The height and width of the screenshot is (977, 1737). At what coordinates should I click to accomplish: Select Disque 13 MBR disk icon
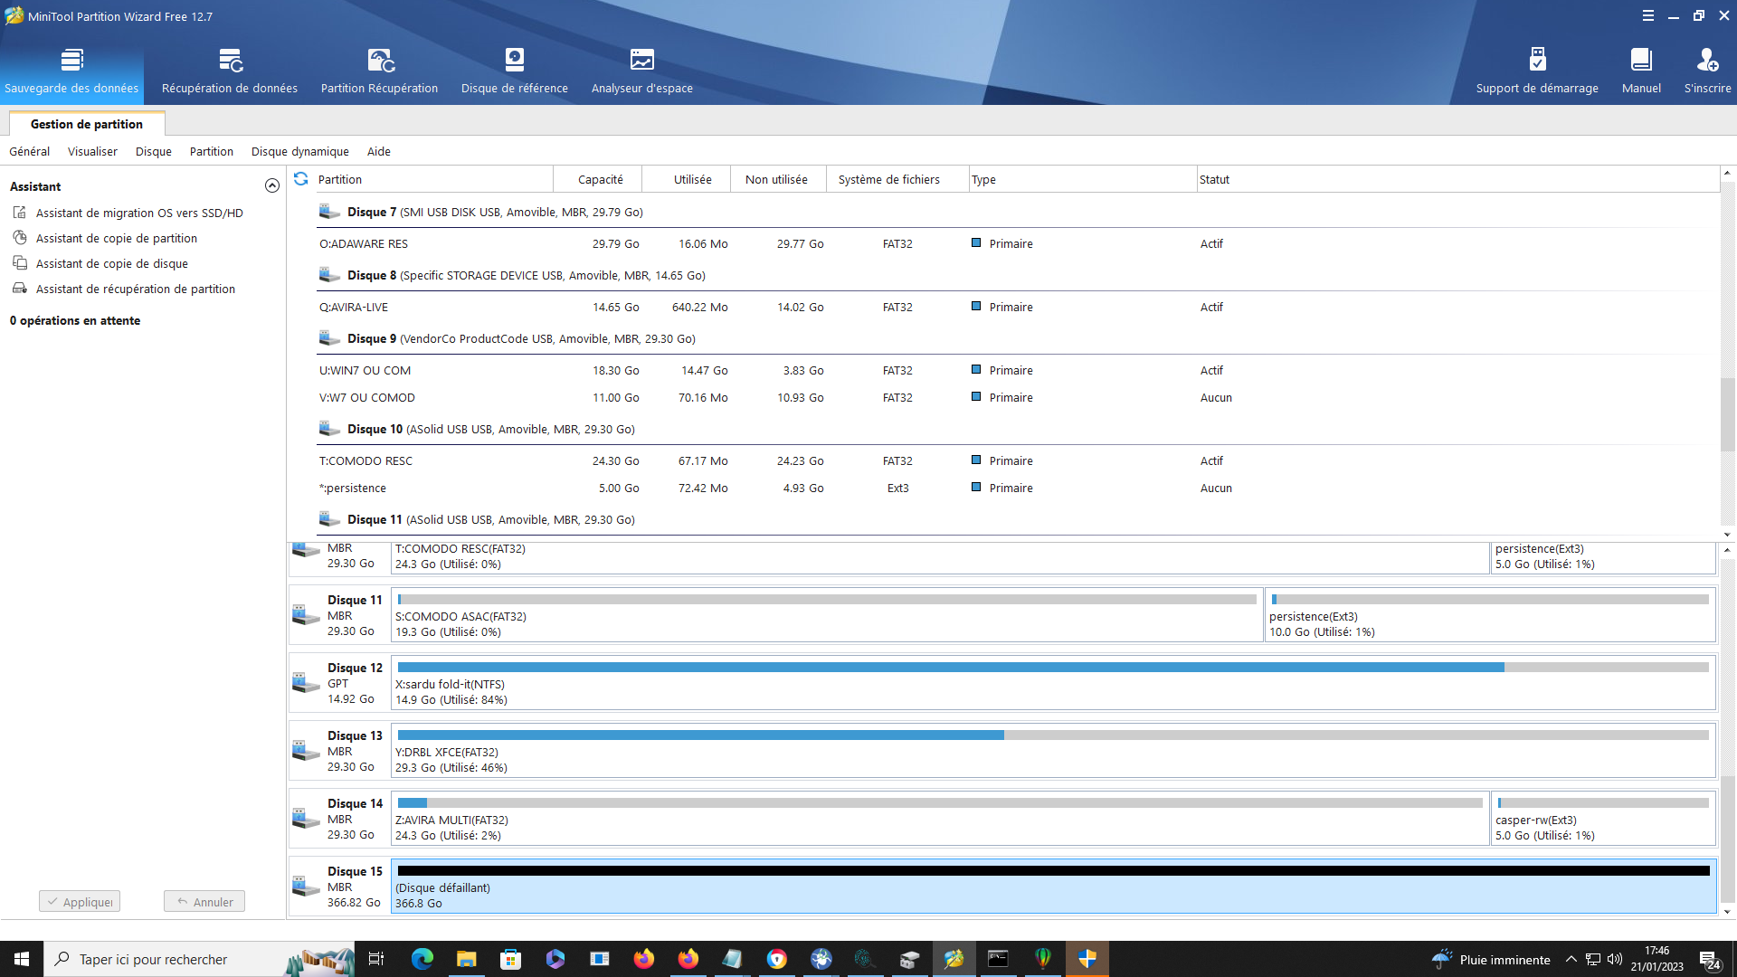306,751
